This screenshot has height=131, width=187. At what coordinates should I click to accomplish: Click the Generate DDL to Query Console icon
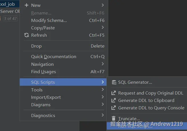(x=114, y=108)
